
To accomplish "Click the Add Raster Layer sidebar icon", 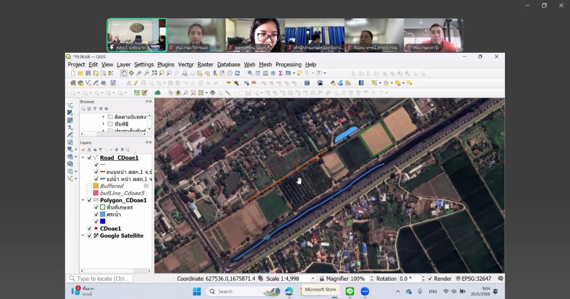I will pos(70,112).
